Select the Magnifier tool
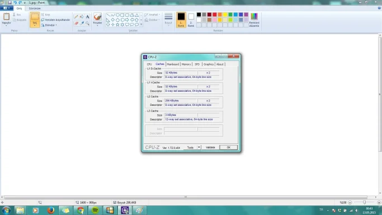Viewport: 382px width, 215px height. click(x=87, y=23)
